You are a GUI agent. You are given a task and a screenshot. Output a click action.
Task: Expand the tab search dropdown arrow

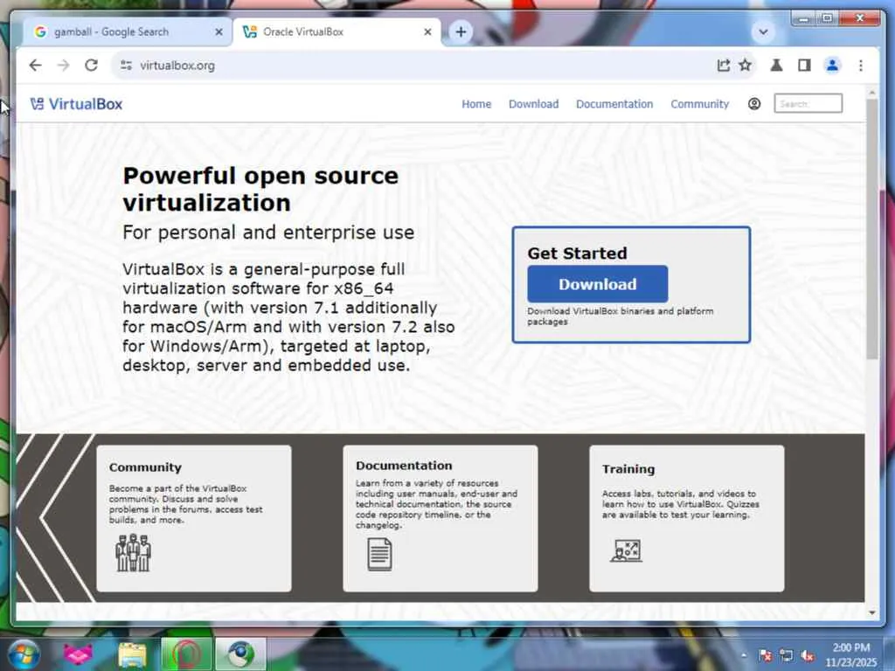(x=763, y=32)
